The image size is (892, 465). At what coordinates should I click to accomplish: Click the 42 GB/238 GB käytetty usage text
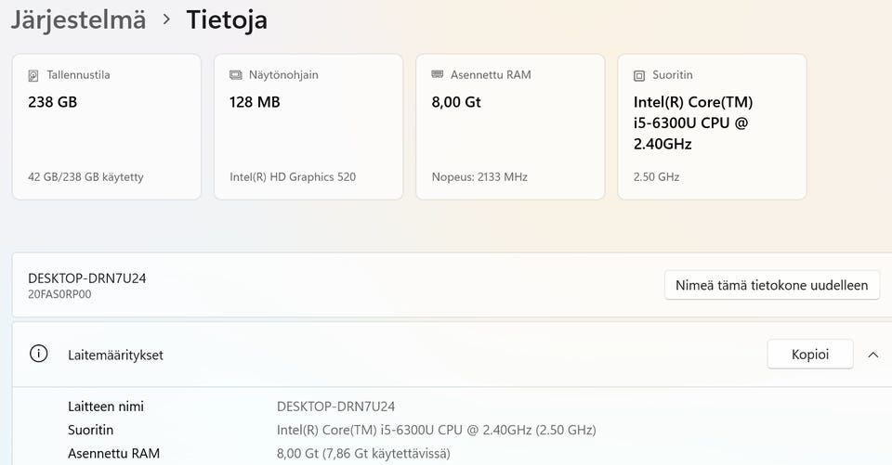pyautogui.click(x=85, y=176)
